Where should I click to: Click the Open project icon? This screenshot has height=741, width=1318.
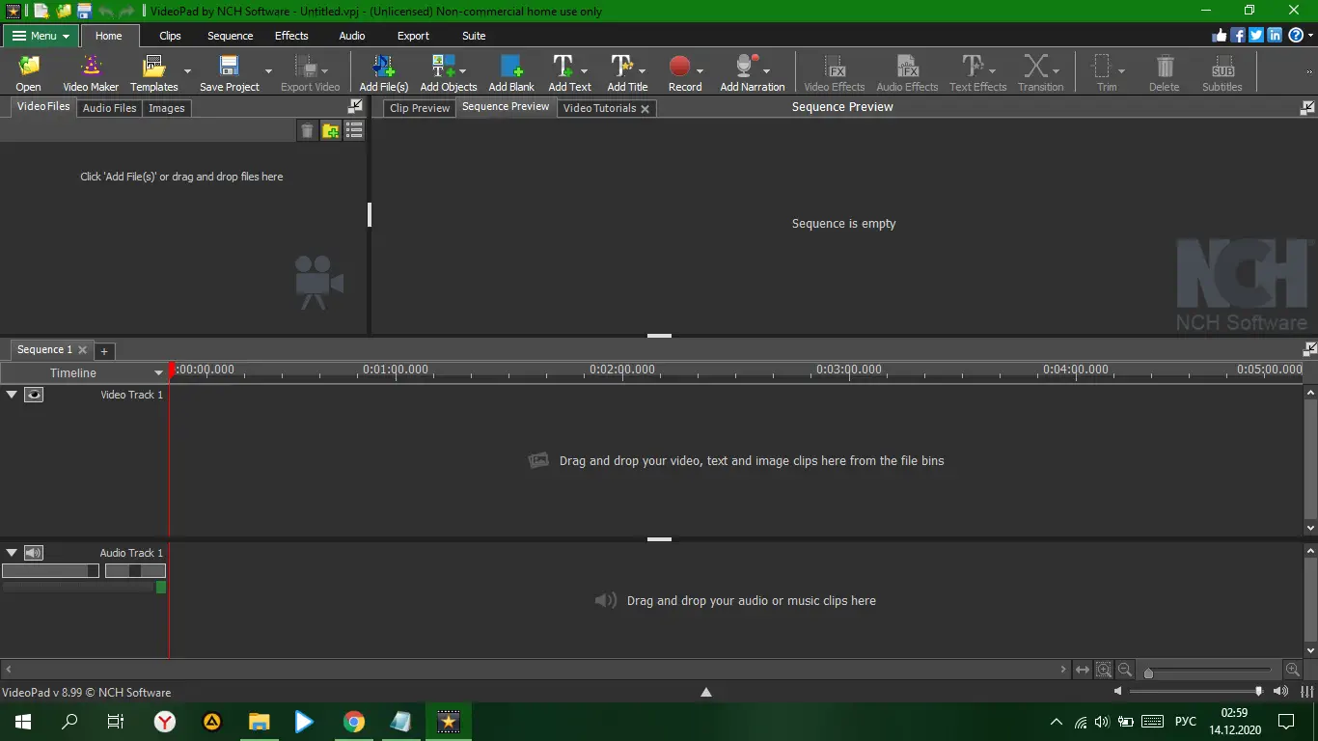coord(29,67)
